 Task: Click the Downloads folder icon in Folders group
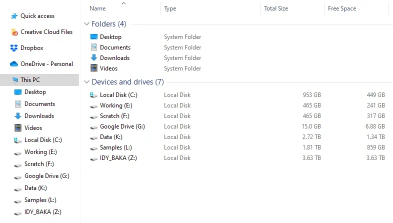(93, 57)
